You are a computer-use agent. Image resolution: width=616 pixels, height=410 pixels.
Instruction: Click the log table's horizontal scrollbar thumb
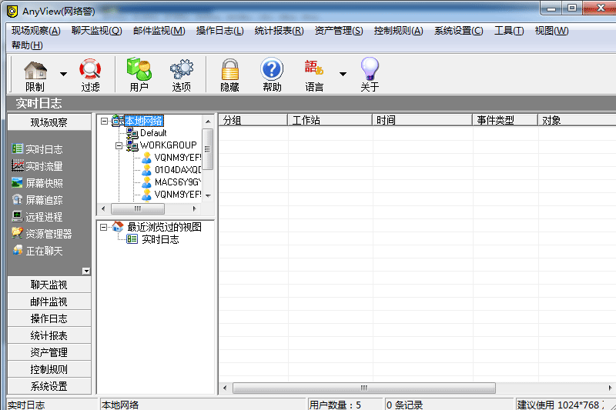[x=364, y=388]
